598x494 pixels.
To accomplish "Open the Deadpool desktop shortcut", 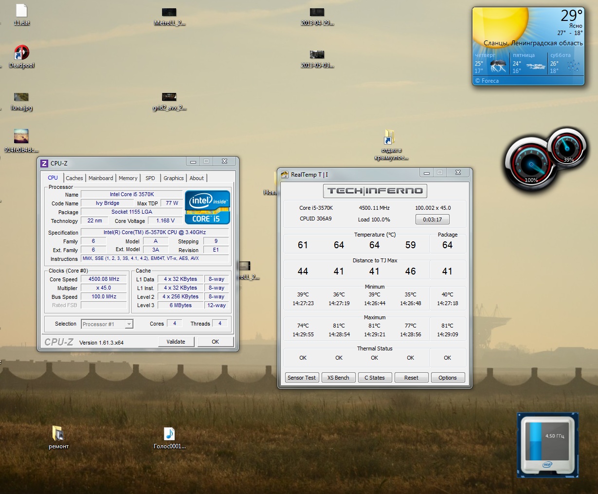I will pos(21,54).
